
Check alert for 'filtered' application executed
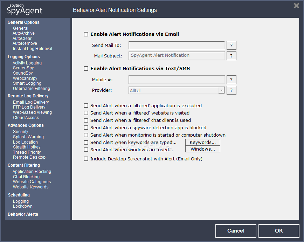86,106
